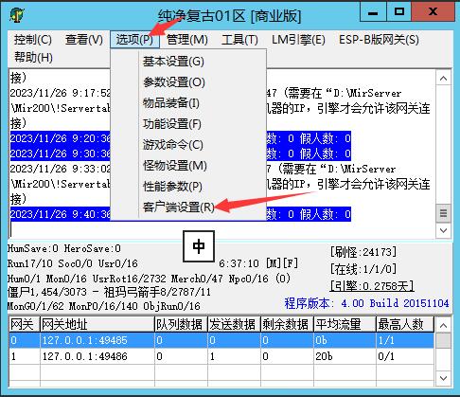Open the 工具(T) menu
The height and width of the screenshot is (397, 460).
(x=239, y=40)
